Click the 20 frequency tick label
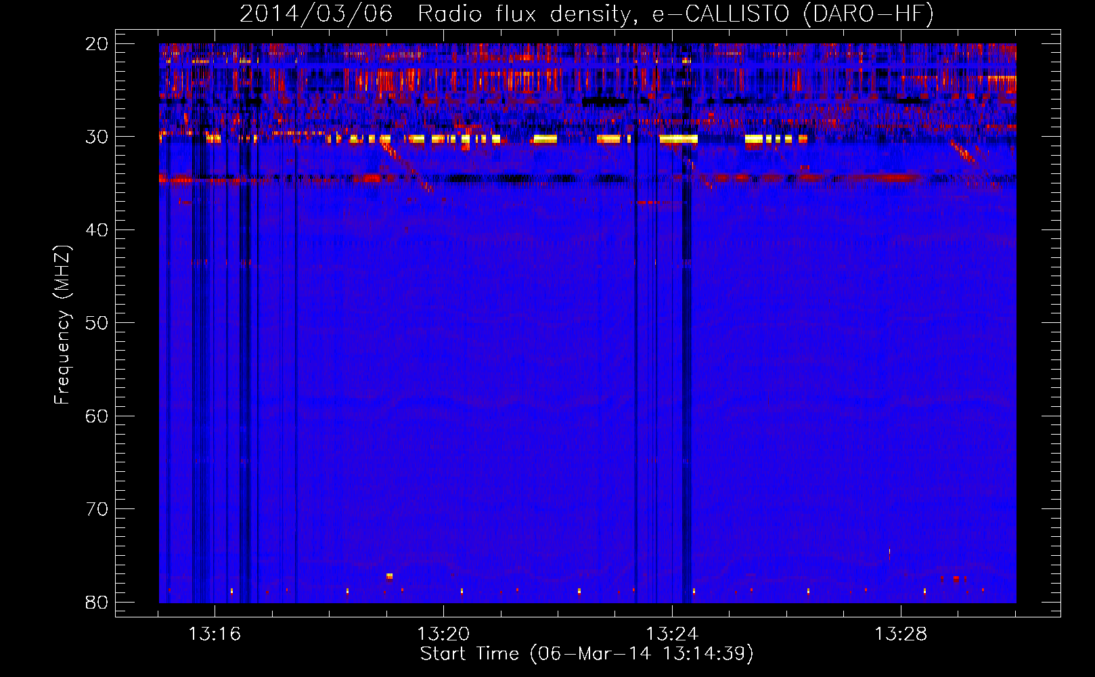 tap(97, 44)
